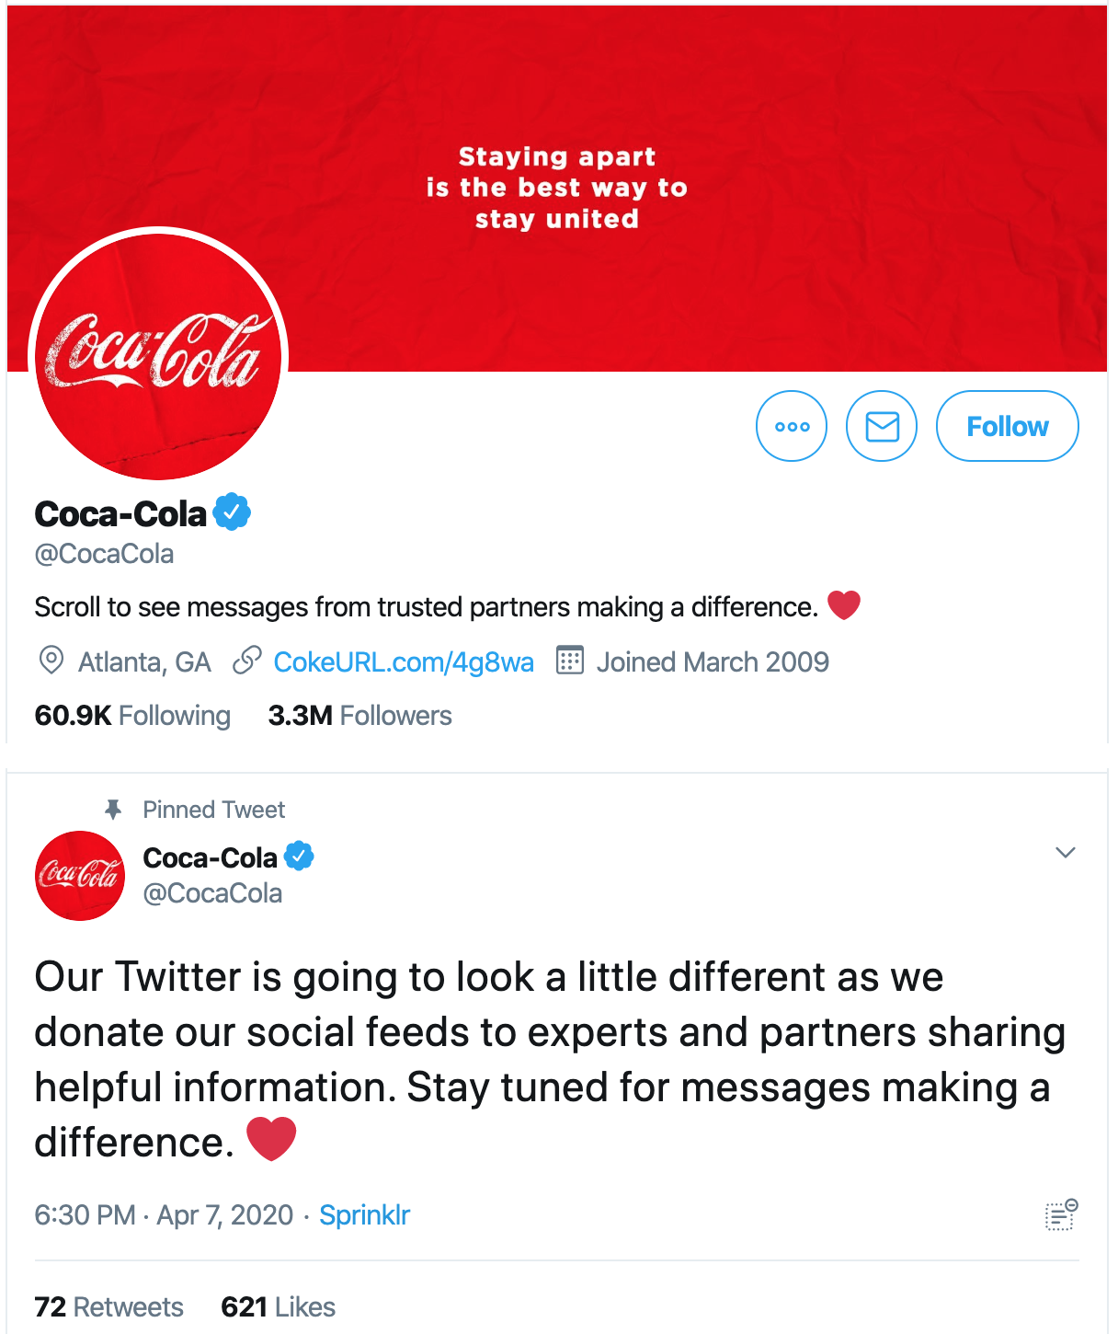Image resolution: width=1118 pixels, height=1334 pixels.
Task: Open the CokeURL.com/4g8wa link
Action: point(404,661)
